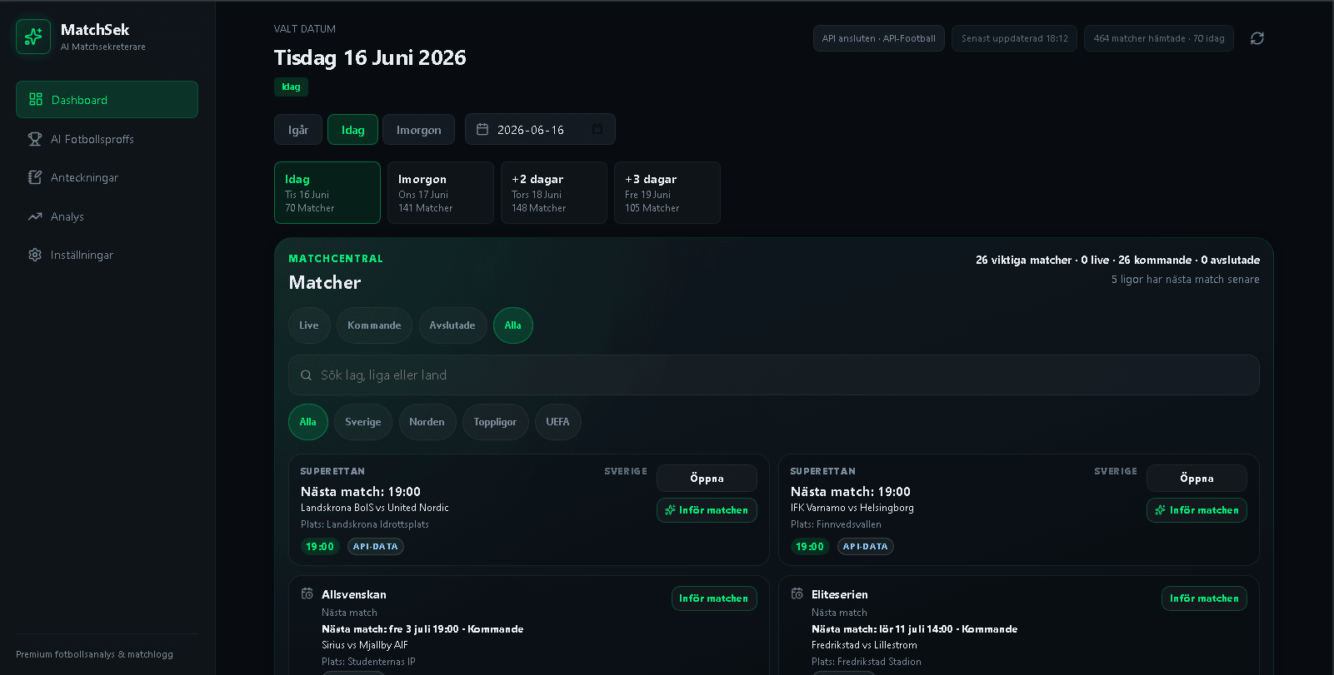Click the 19:00 time pill on Värnamo card

[x=809, y=547]
